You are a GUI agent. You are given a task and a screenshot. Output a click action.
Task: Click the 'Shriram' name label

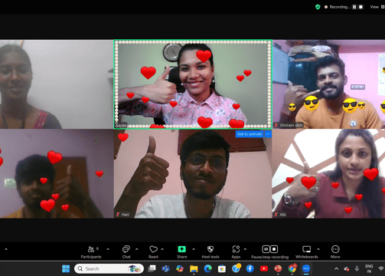(x=291, y=125)
